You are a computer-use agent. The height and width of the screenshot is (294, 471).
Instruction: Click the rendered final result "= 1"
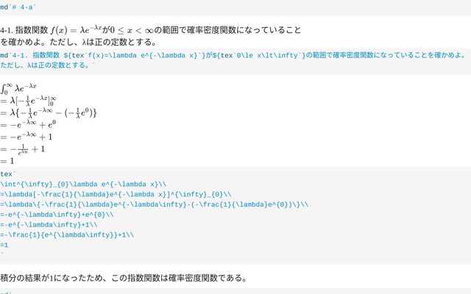pyautogui.click(x=7, y=161)
